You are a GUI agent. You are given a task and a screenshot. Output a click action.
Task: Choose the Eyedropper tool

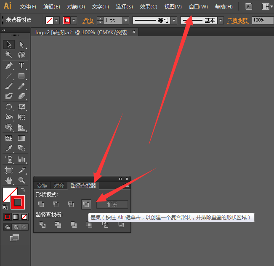[9, 148]
